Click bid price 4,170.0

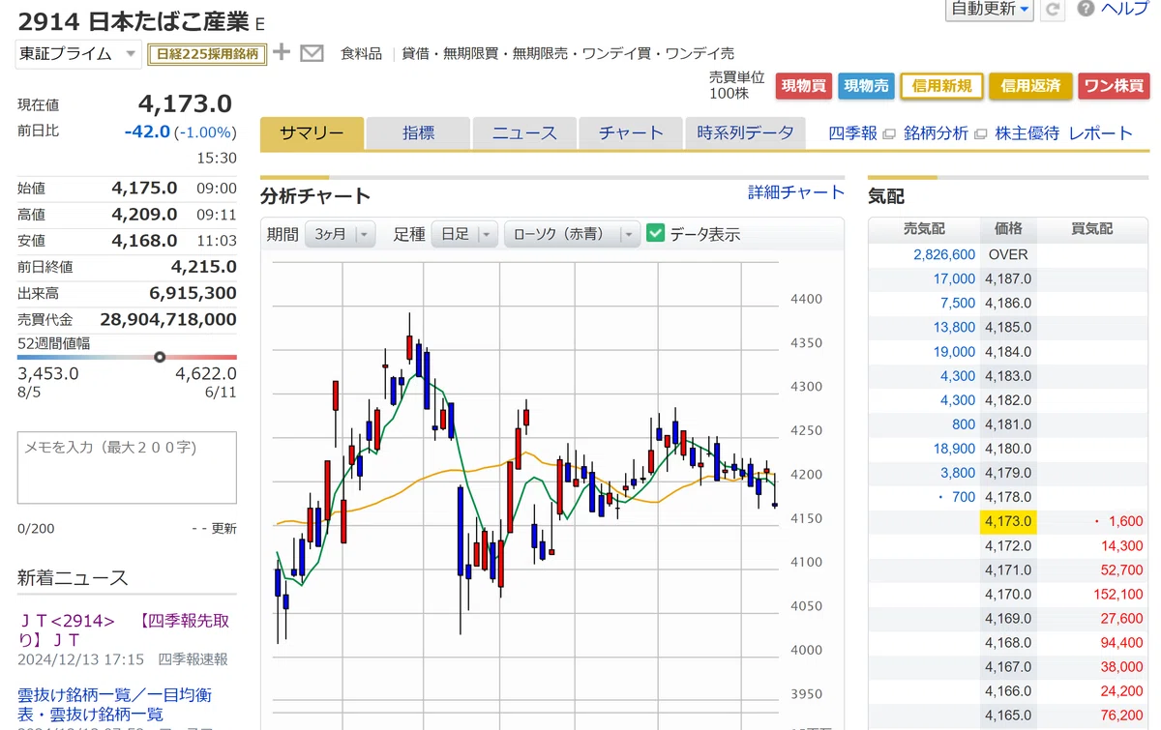point(1008,595)
